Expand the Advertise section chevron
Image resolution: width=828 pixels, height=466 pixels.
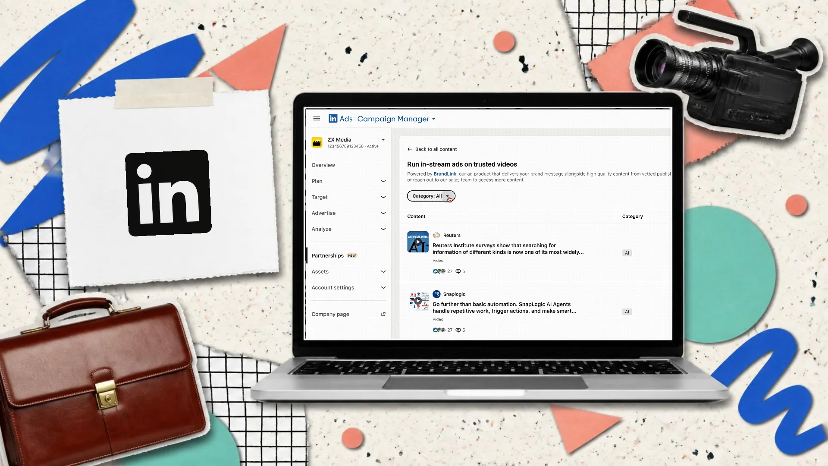click(383, 213)
